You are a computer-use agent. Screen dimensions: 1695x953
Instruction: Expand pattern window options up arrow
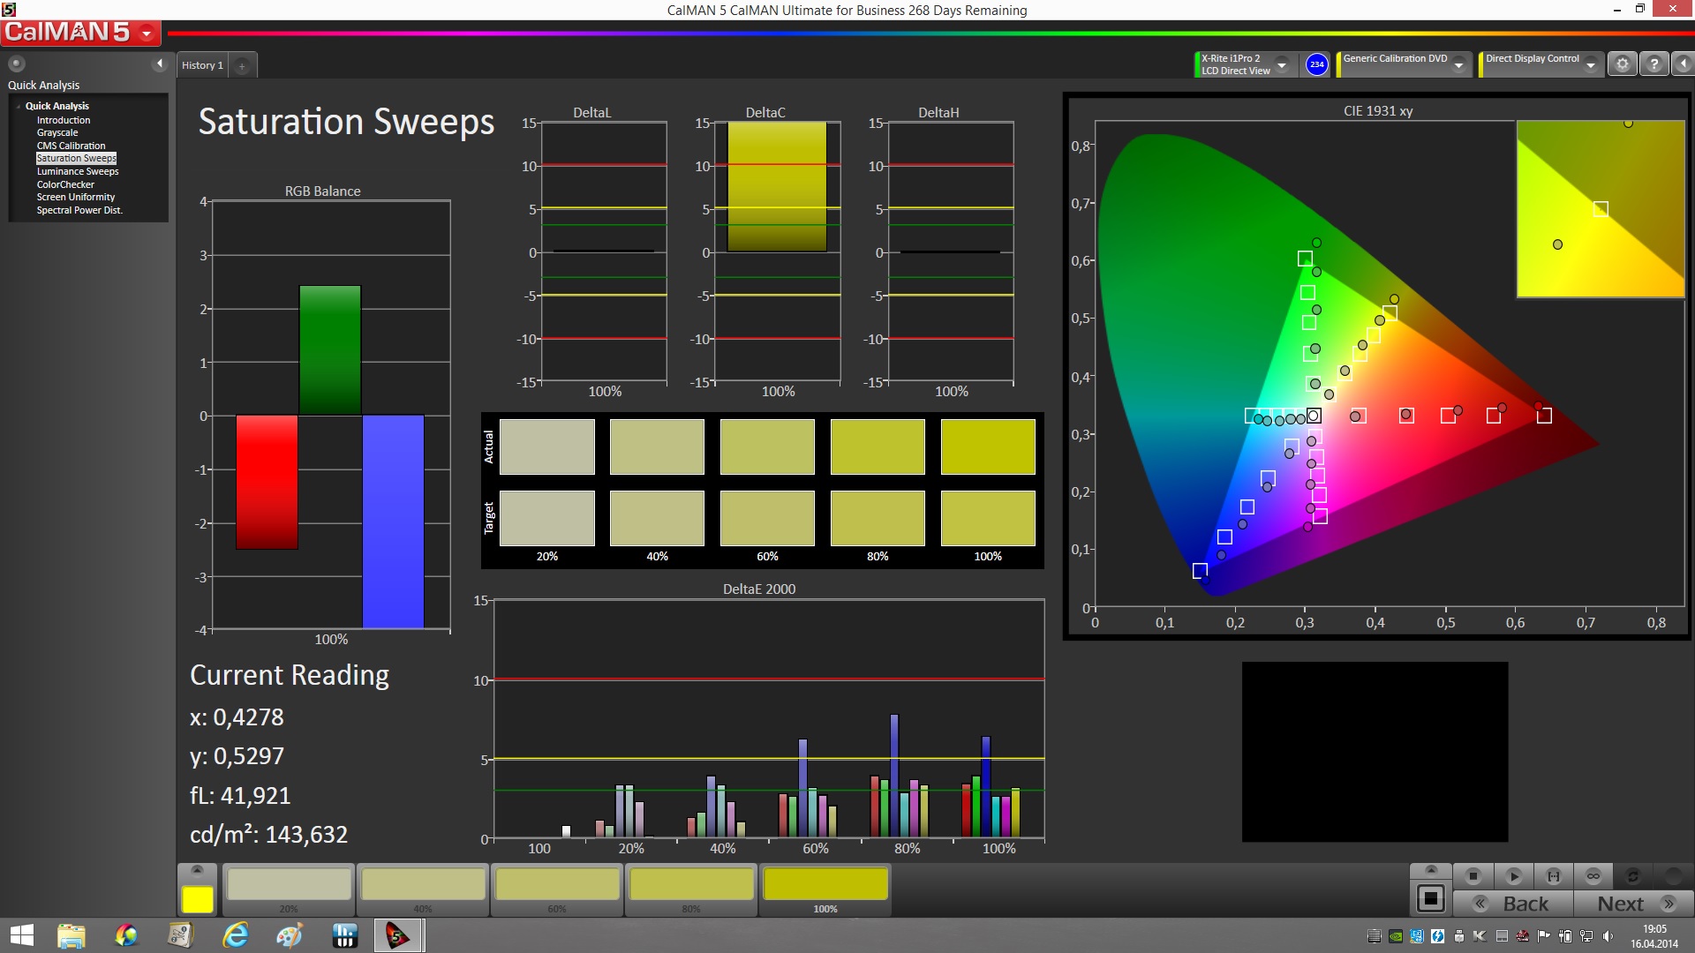[1431, 870]
